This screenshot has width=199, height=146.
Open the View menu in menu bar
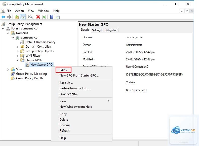(x=31, y=11)
